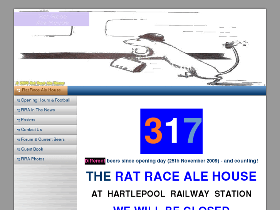Image resolution: width=280 pixels, height=210 pixels.
Task: Click bullet icon beside Forum & Current Beers
Action: point(18,140)
